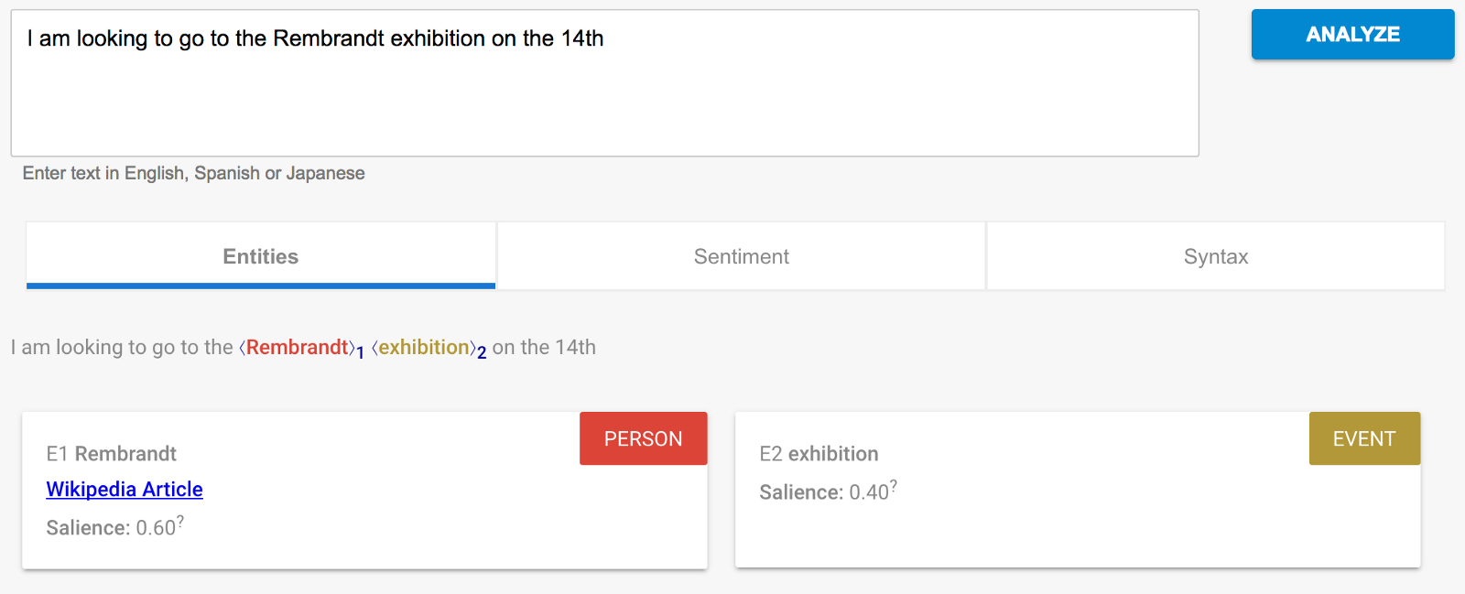Select the E2 exhibition card title
Viewport: 1465px width, 594px height.
tap(819, 454)
